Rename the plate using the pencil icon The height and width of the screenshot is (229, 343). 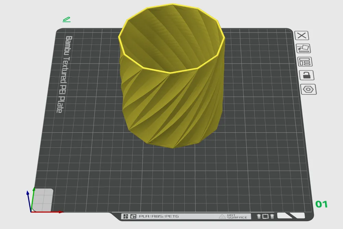click(67, 19)
